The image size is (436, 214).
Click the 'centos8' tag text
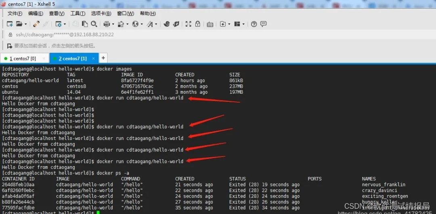pyautogui.click(x=76, y=86)
